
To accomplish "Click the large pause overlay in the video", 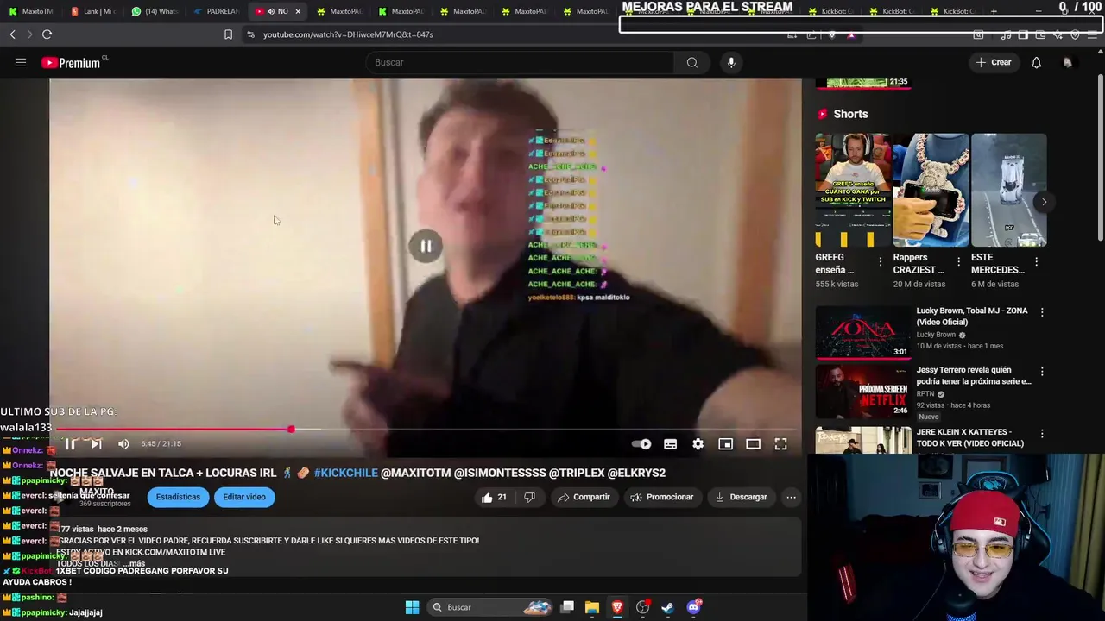I will [x=426, y=246].
